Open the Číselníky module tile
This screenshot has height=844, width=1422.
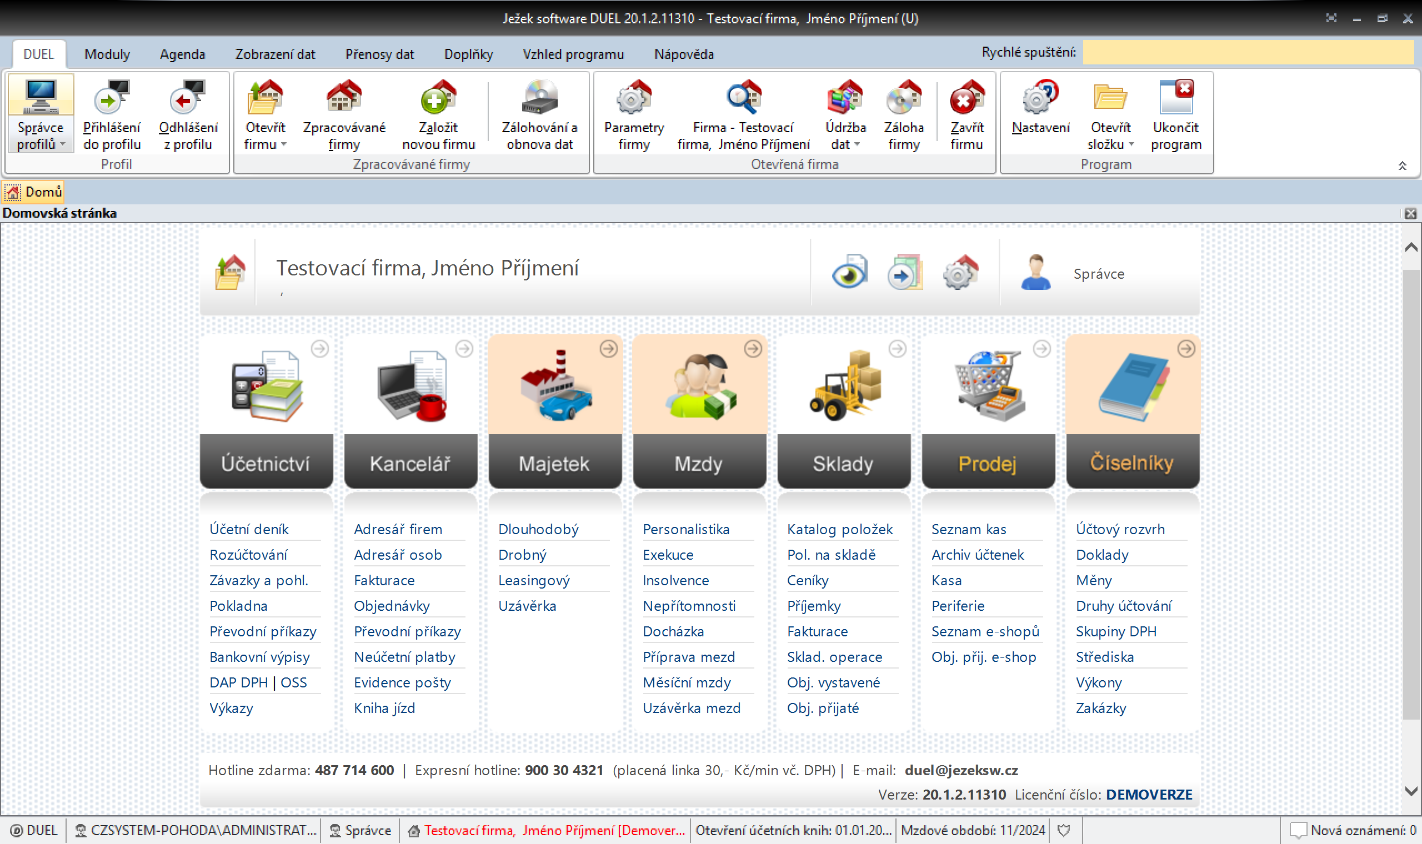[x=1133, y=411]
